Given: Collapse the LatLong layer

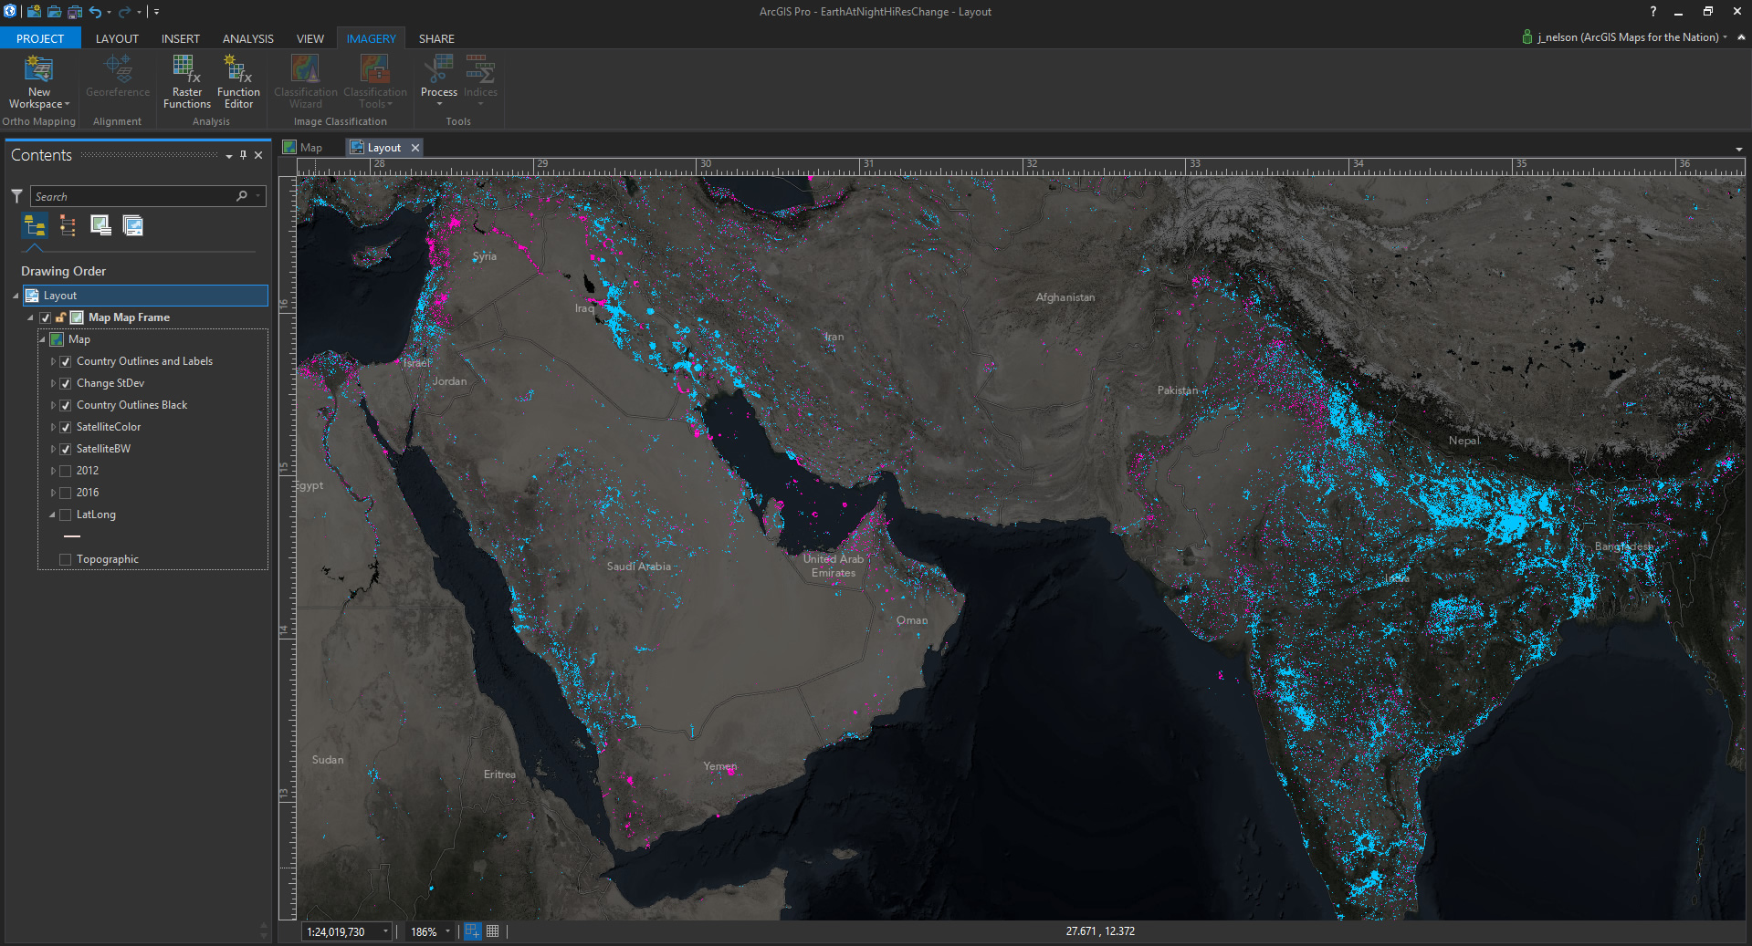Looking at the screenshot, I should (52, 515).
